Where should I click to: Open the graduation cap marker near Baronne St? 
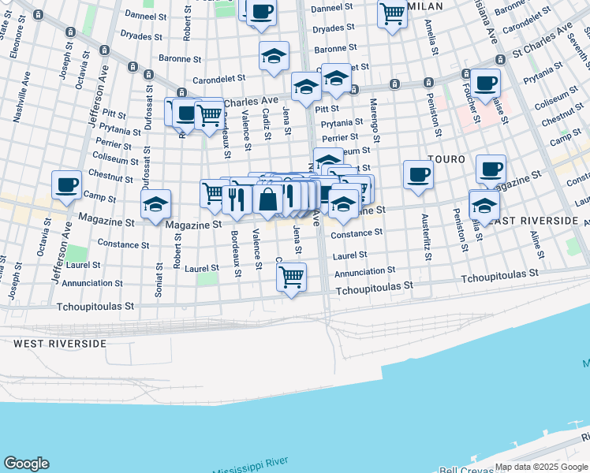274,58
